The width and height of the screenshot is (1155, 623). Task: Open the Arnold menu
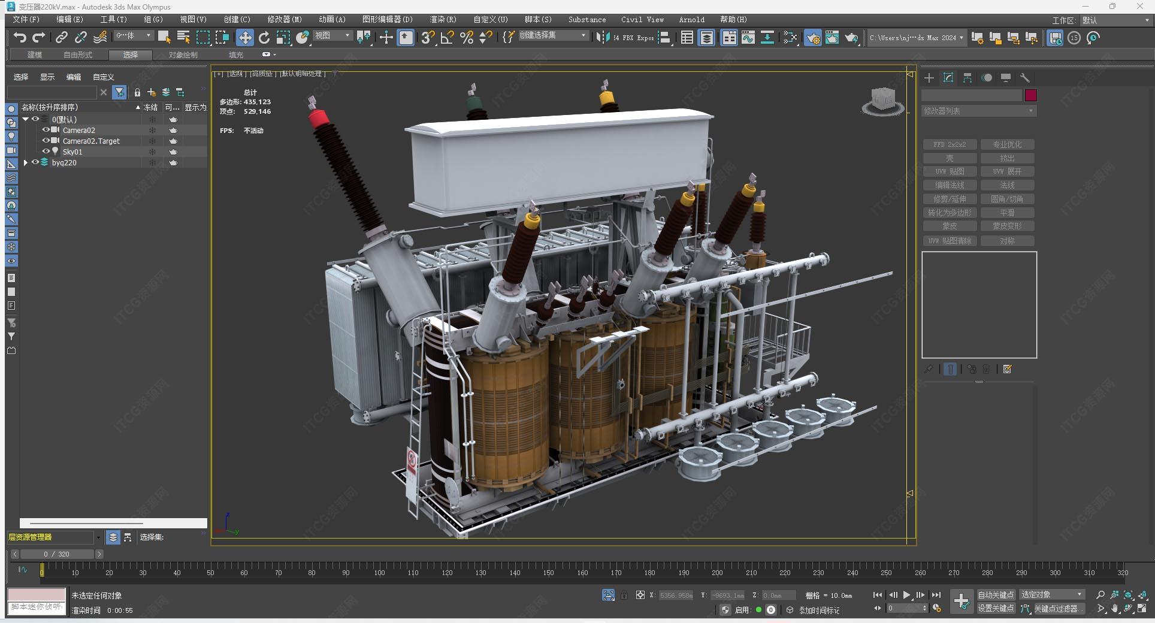click(x=691, y=19)
